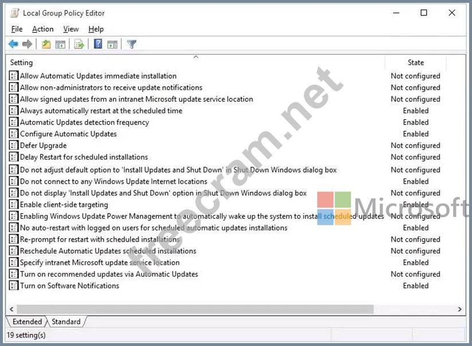The image size is (472, 346).
Task: Click policy icon beside Automatic Updates detection frequency
Action: click(x=13, y=122)
